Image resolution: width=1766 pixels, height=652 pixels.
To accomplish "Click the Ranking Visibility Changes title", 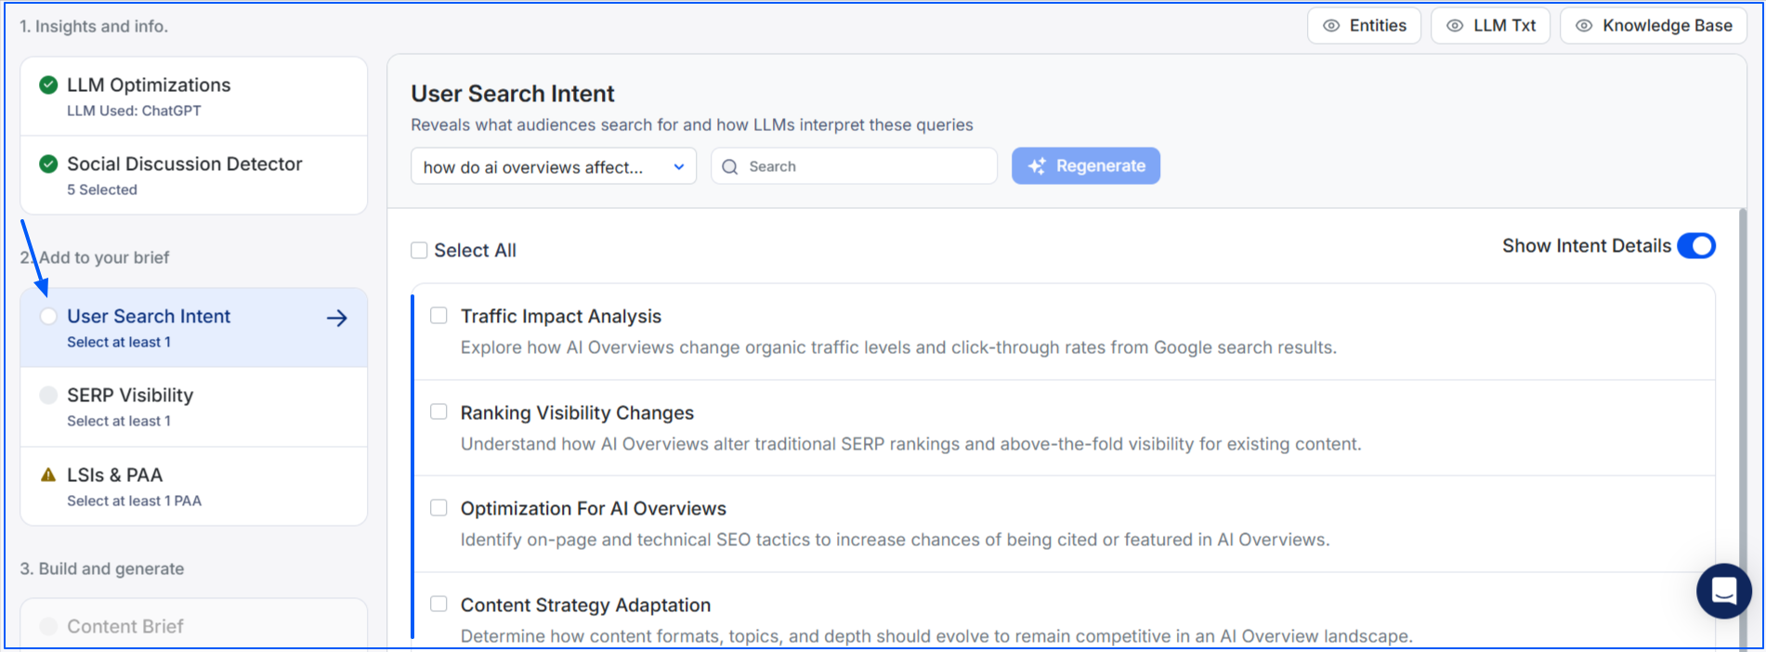I will click(x=577, y=412).
